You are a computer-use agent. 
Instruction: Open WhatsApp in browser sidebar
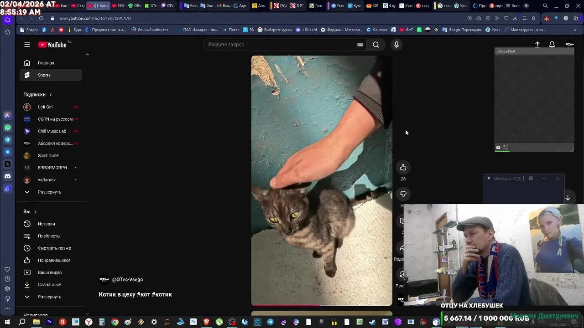click(x=7, y=128)
